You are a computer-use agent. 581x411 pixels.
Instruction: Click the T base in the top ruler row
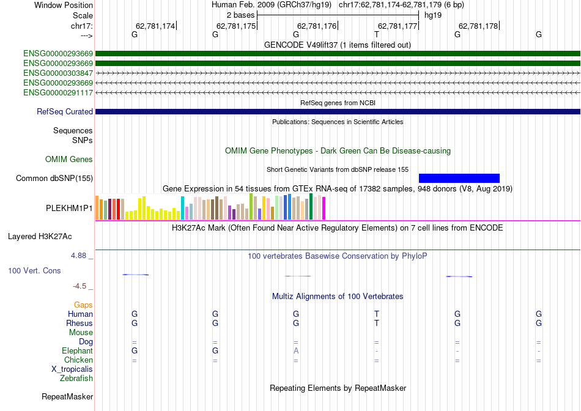coord(377,35)
